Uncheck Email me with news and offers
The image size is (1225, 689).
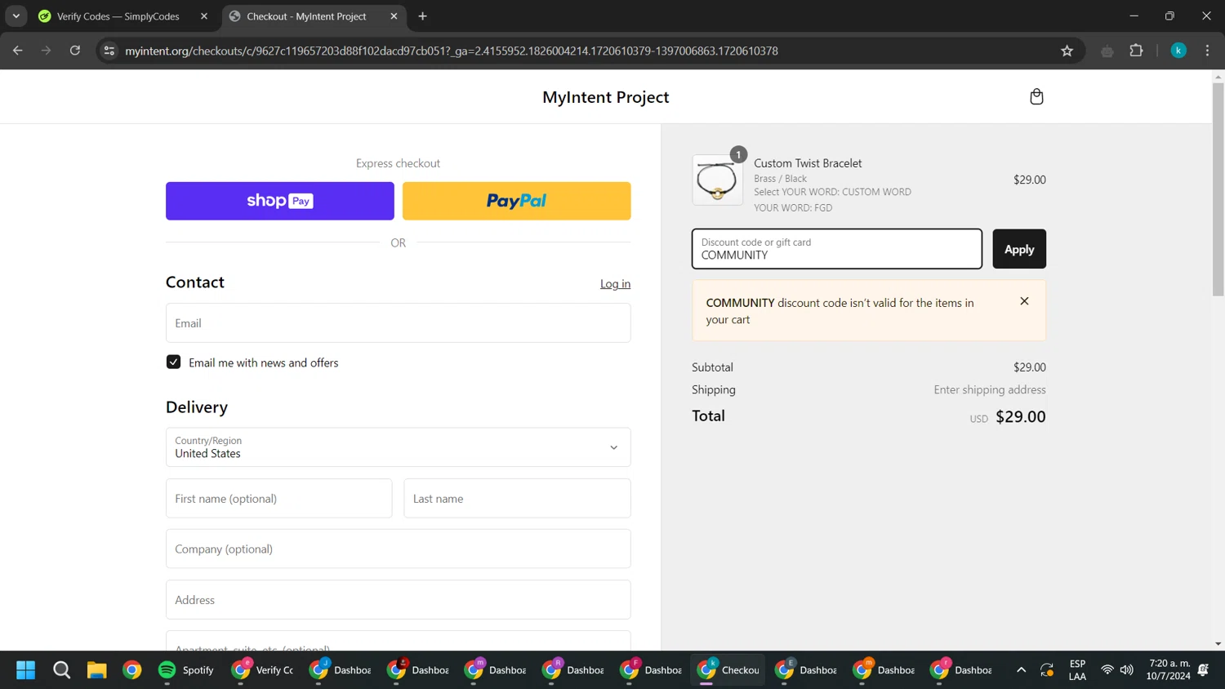(173, 362)
